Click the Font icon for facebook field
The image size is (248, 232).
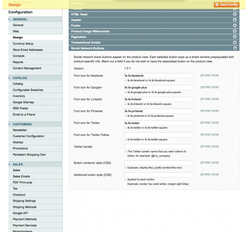click(x=158, y=75)
